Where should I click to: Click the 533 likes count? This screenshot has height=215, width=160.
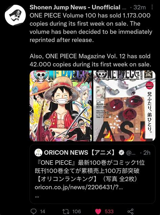(x=109, y=211)
